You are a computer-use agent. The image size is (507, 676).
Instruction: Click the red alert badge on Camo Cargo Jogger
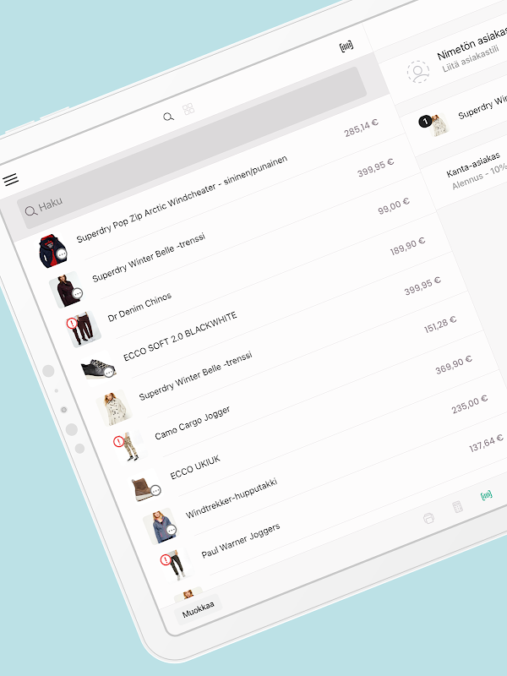(118, 441)
